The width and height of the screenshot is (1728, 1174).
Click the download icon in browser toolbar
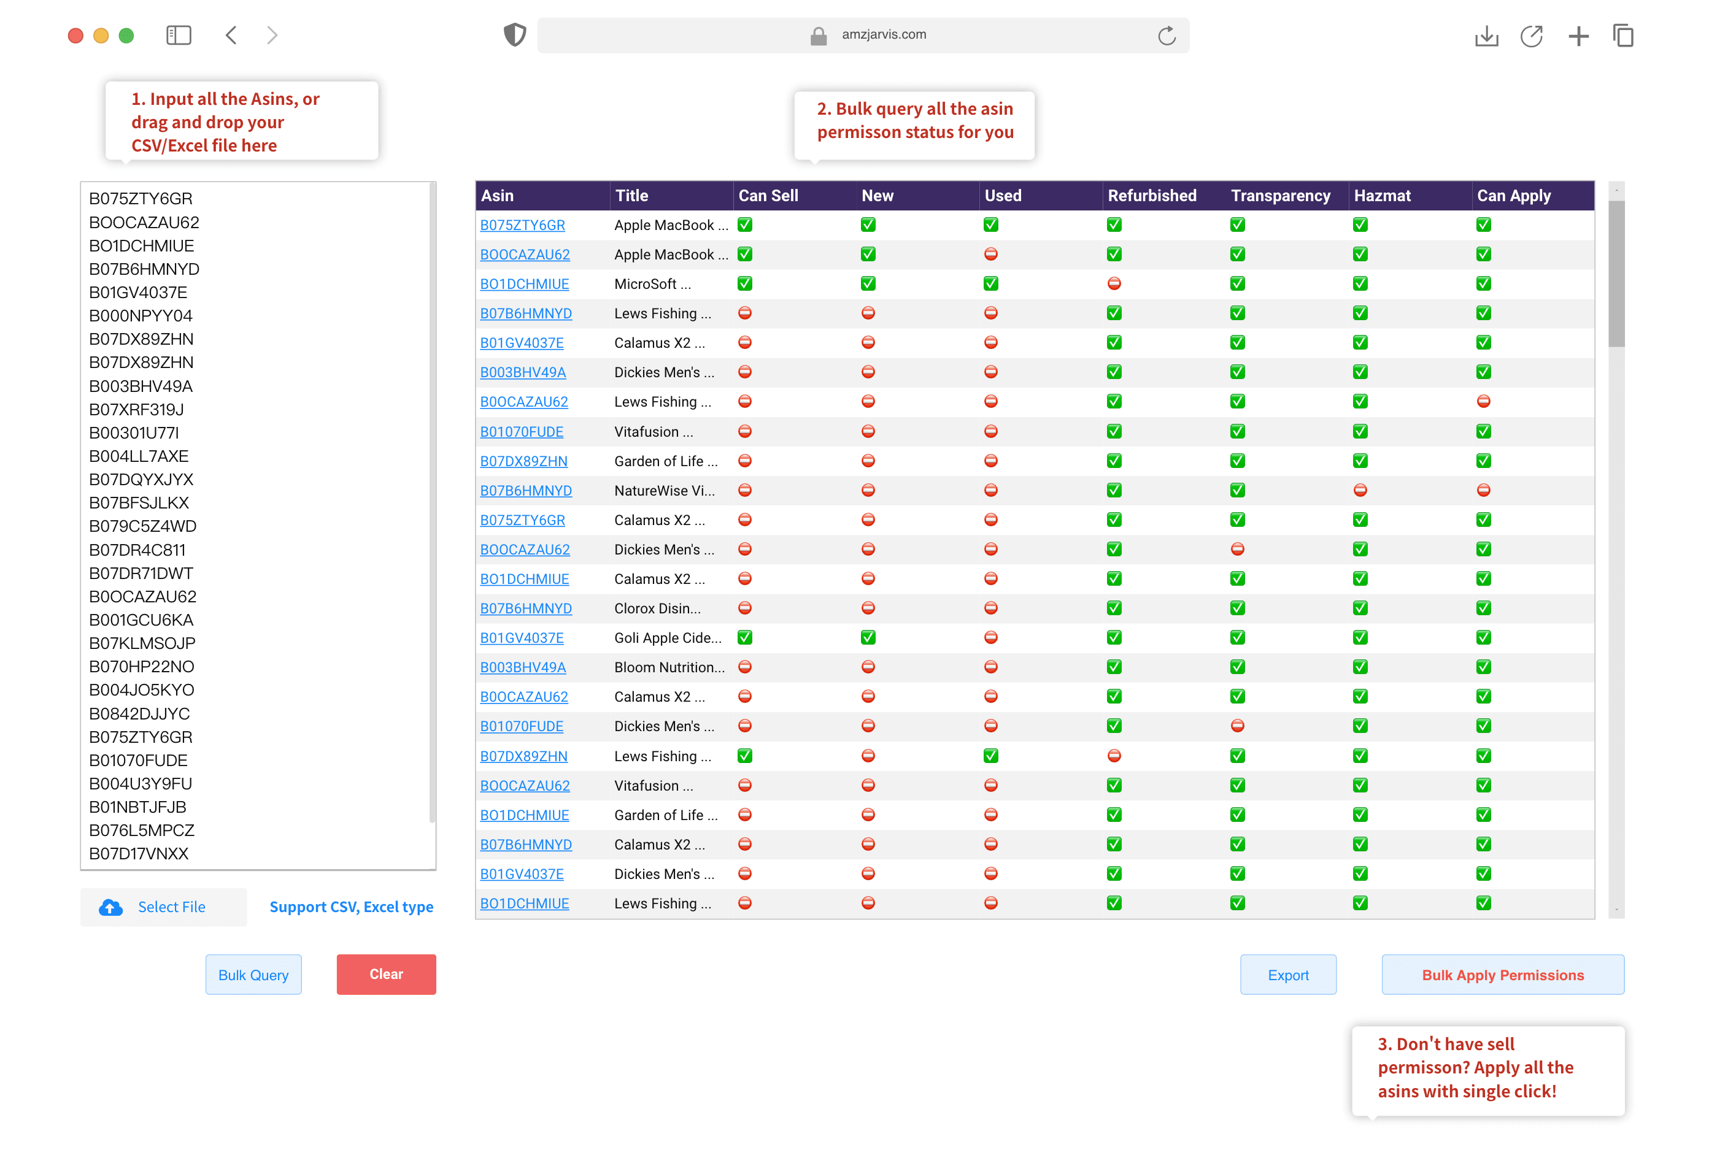click(x=1487, y=36)
